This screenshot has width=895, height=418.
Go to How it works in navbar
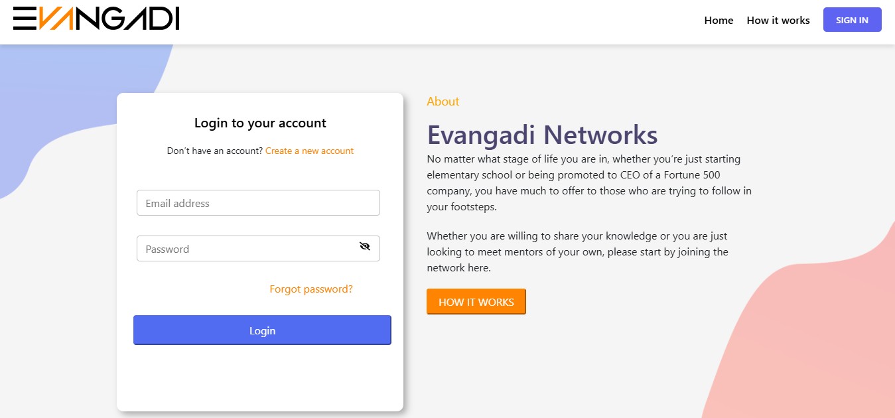point(778,21)
